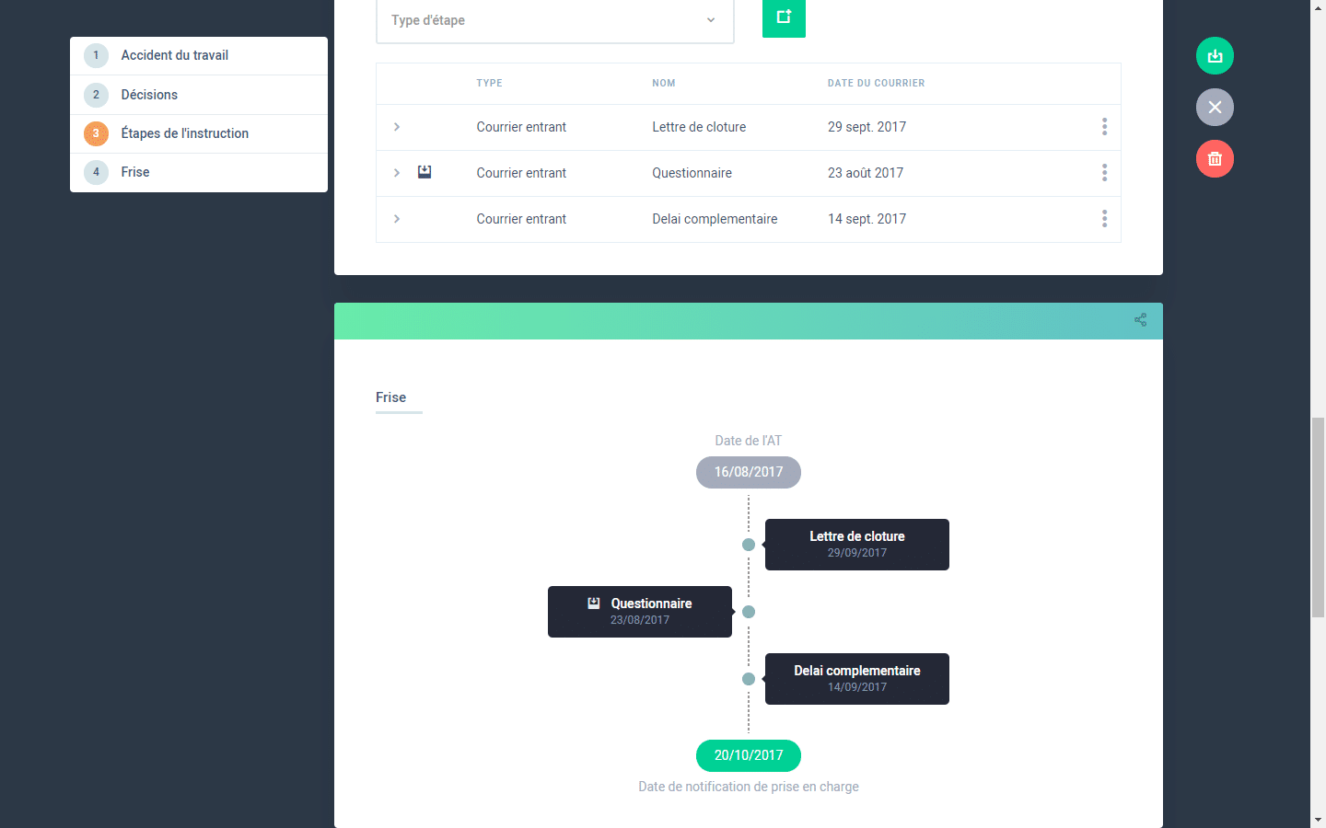Click the 'Date de l'AT' label
Image resolution: width=1326 pixels, height=828 pixels.
pos(749,441)
